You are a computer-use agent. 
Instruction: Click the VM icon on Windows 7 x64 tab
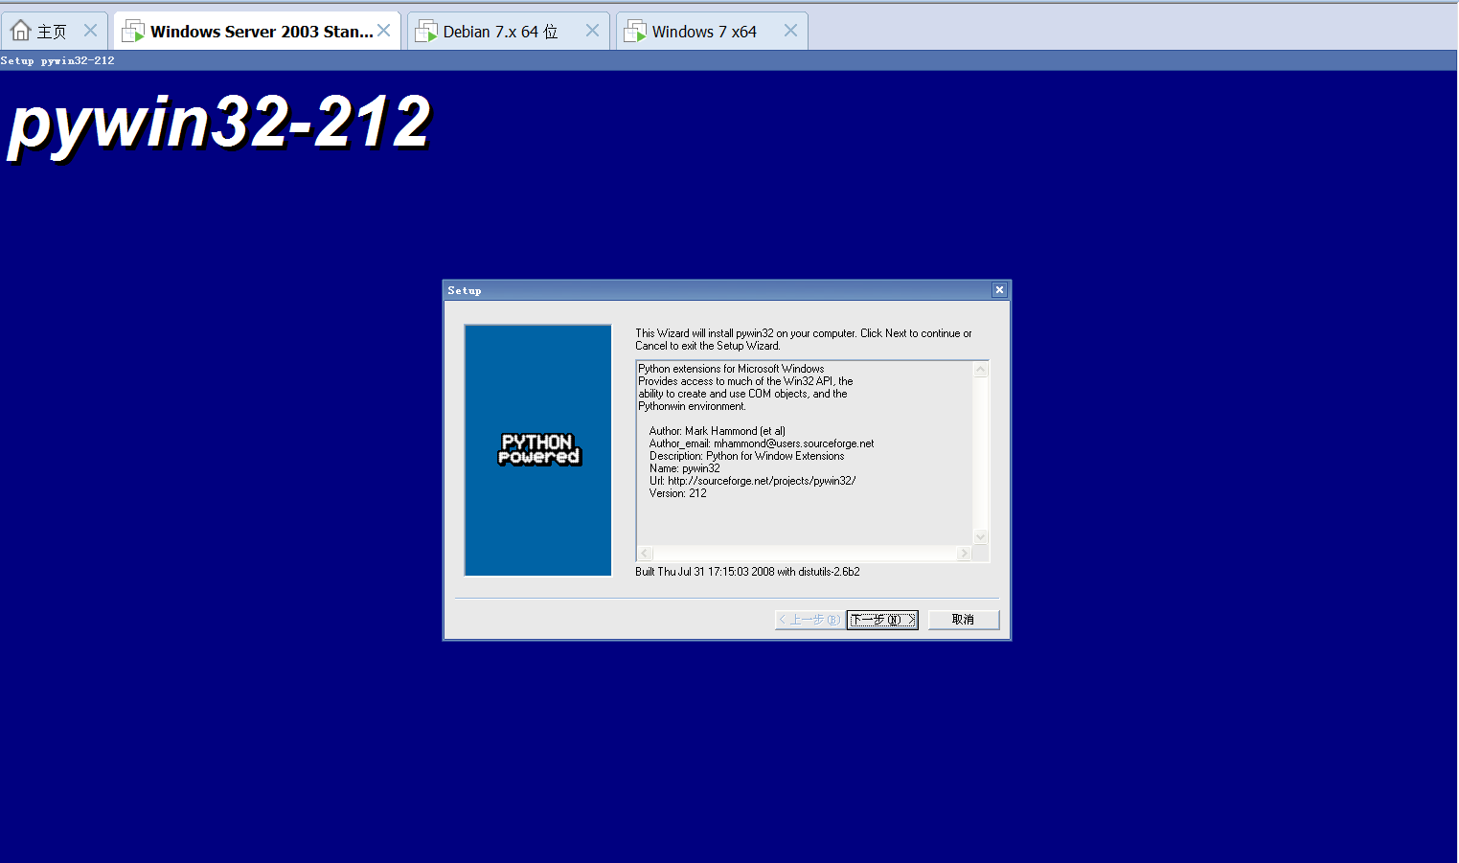click(x=635, y=32)
